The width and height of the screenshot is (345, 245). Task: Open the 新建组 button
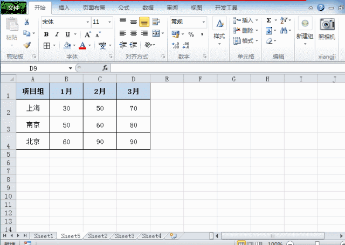coord(305,31)
